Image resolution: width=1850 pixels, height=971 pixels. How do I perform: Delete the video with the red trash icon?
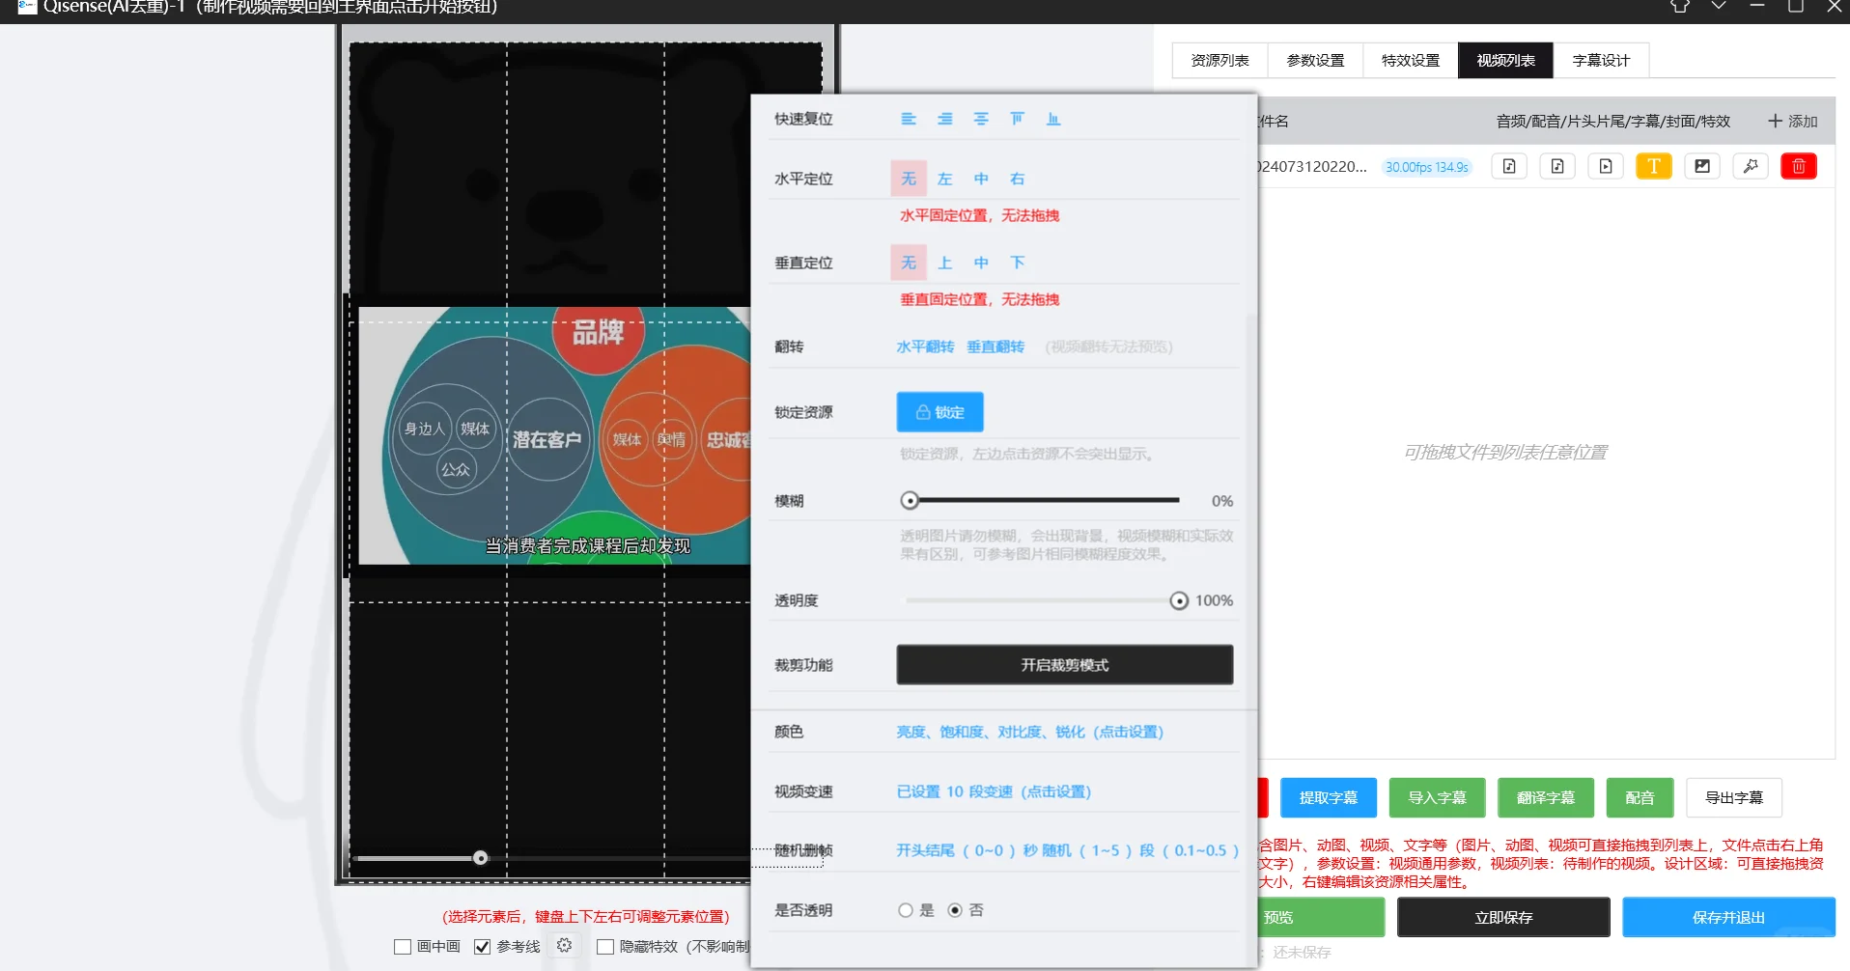click(1799, 166)
